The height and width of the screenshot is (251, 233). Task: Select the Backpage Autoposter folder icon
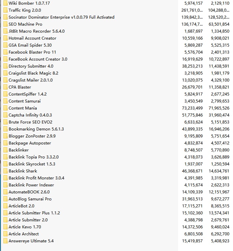pyautogui.click(x=5, y=143)
